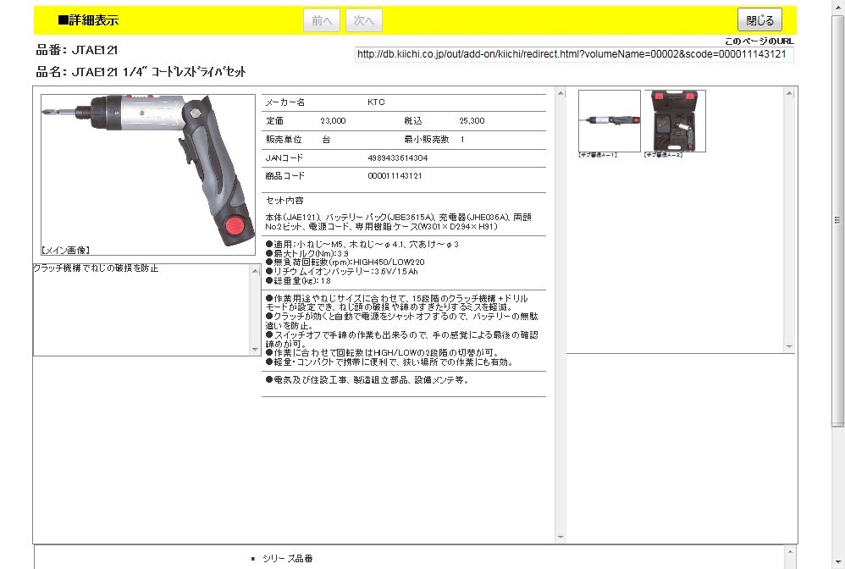Click down arrow of specification panel scrollbar
The width and height of the screenshot is (845, 569).
[561, 537]
